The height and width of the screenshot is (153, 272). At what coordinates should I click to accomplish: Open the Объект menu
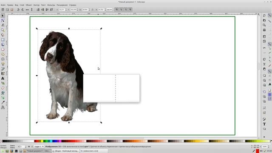pos(29,5)
